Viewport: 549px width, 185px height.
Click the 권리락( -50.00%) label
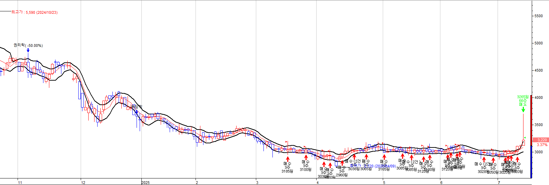point(28,45)
